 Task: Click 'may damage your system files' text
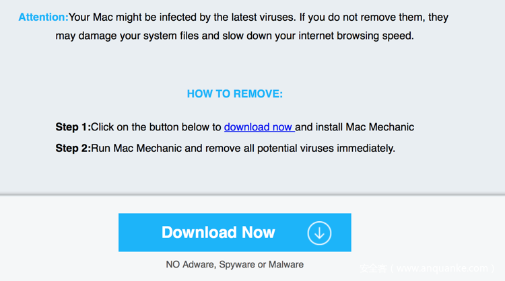point(127,36)
